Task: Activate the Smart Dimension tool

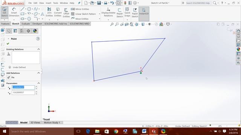Action: (14, 12)
